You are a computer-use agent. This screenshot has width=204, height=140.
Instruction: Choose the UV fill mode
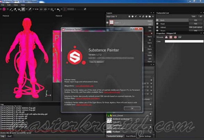[180, 37]
